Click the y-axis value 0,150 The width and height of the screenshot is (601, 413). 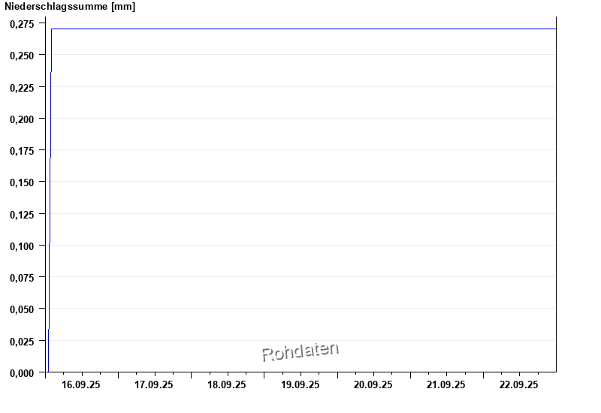tap(22, 182)
